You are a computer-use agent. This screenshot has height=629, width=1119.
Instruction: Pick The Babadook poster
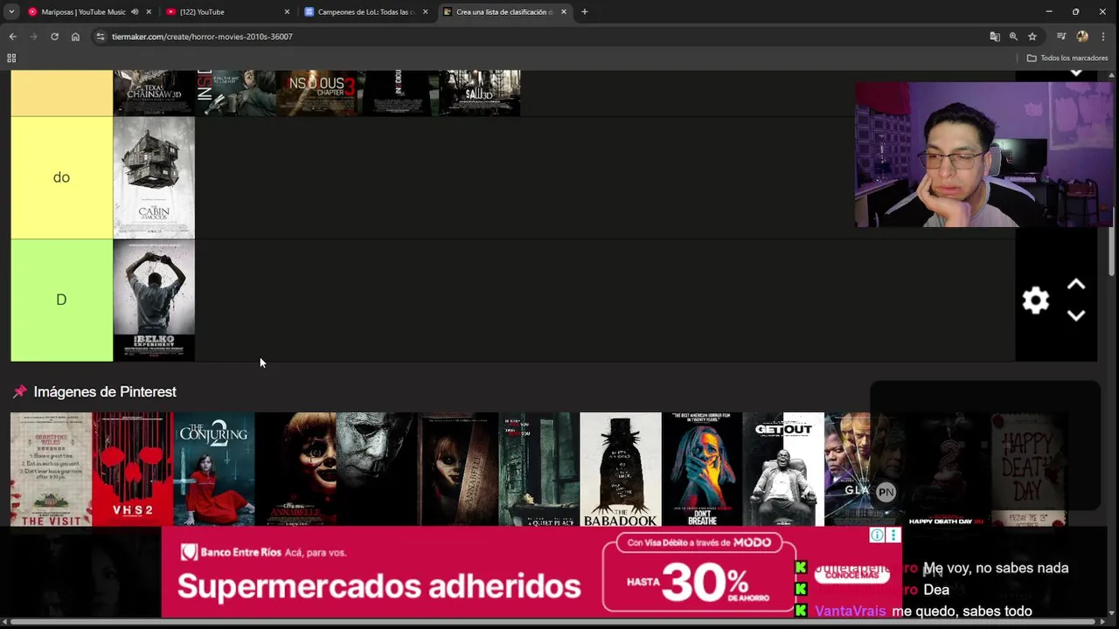pyautogui.click(x=620, y=469)
